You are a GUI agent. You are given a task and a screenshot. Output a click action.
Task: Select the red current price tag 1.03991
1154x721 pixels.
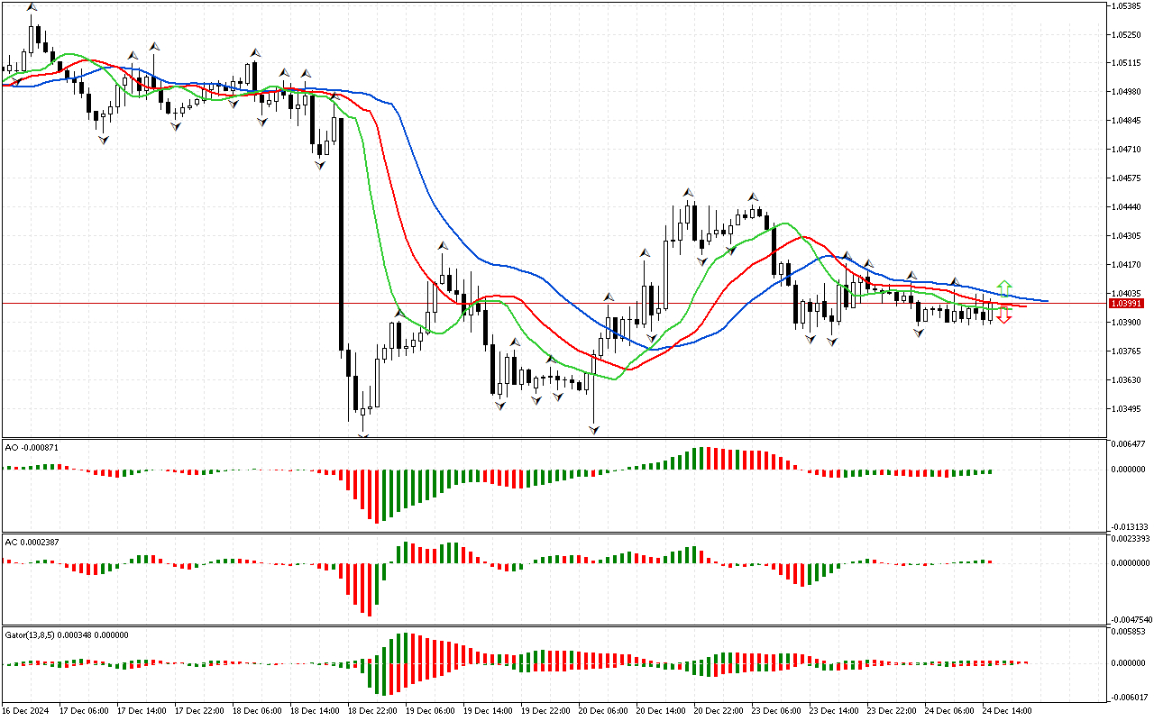1128,304
